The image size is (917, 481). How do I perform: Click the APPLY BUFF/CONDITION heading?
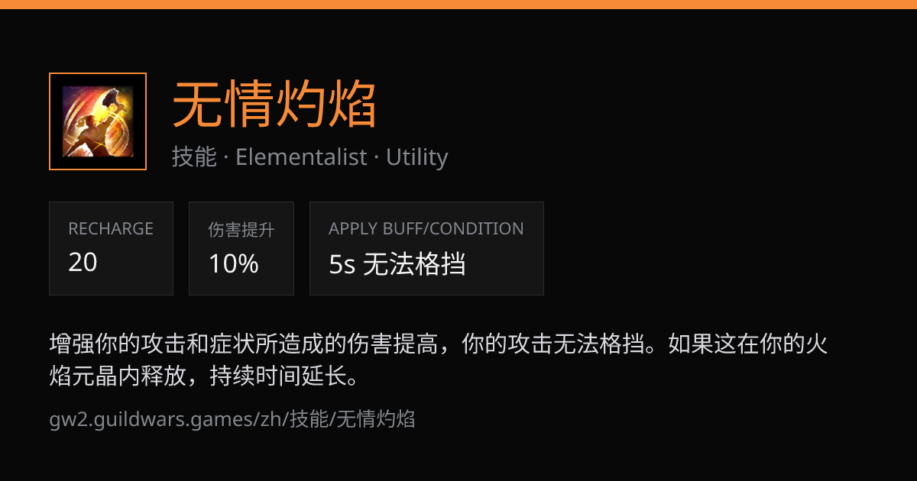pyautogui.click(x=426, y=228)
